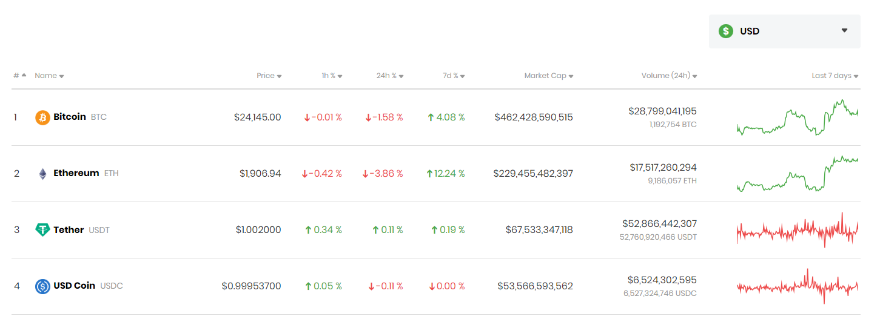Sort by the 24h % column
Viewport: 880px width, 322px height.
coord(390,76)
